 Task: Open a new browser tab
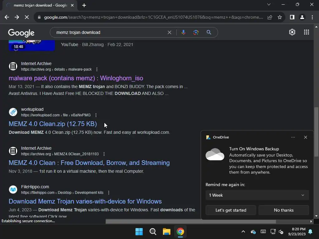point(84,5)
